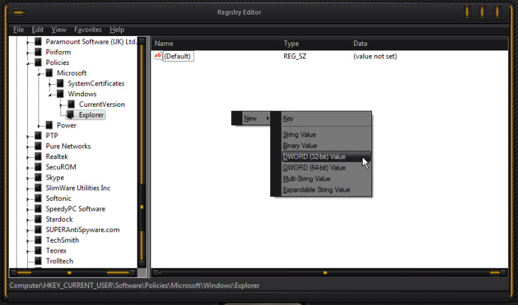Click the CurrentVersion folder icon
The image size is (518, 305).
click(x=71, y=104)
